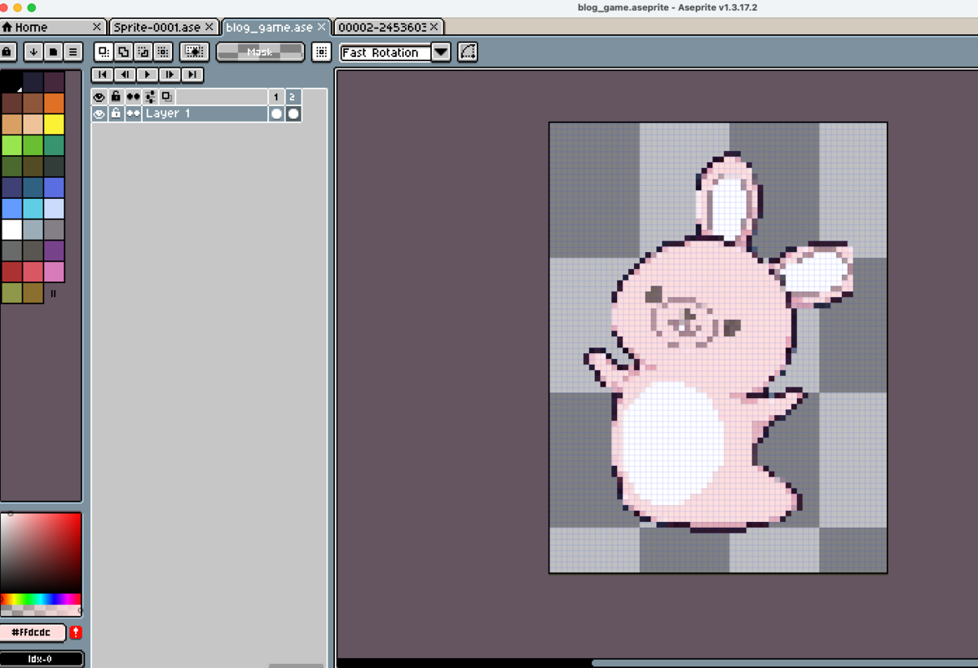The height and width of the screenshot is (668, 978).
Task: Select frame 2 header
Action: coord(293,97)
